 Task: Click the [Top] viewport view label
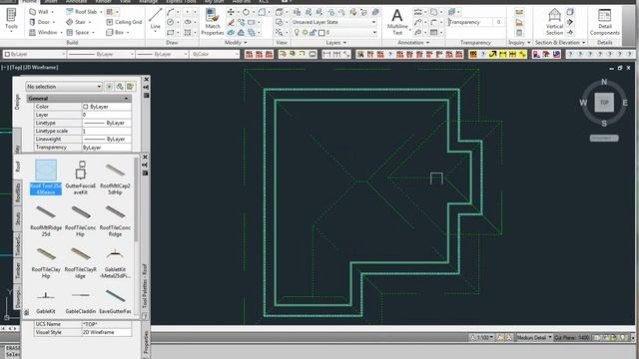coord(17,67)
